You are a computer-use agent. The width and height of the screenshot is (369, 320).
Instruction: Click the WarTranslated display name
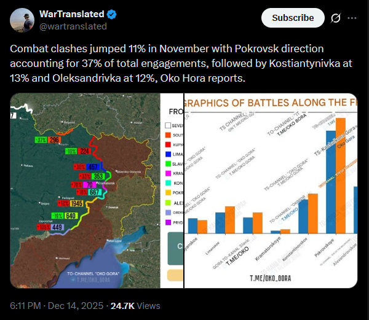pyautogui.click(x=72, y=14)
